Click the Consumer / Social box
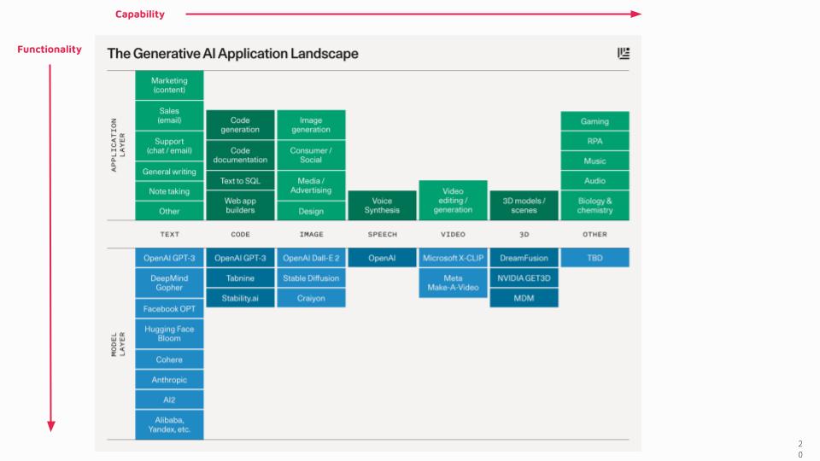The image size is (820, 461). click(x=311, y=155)
